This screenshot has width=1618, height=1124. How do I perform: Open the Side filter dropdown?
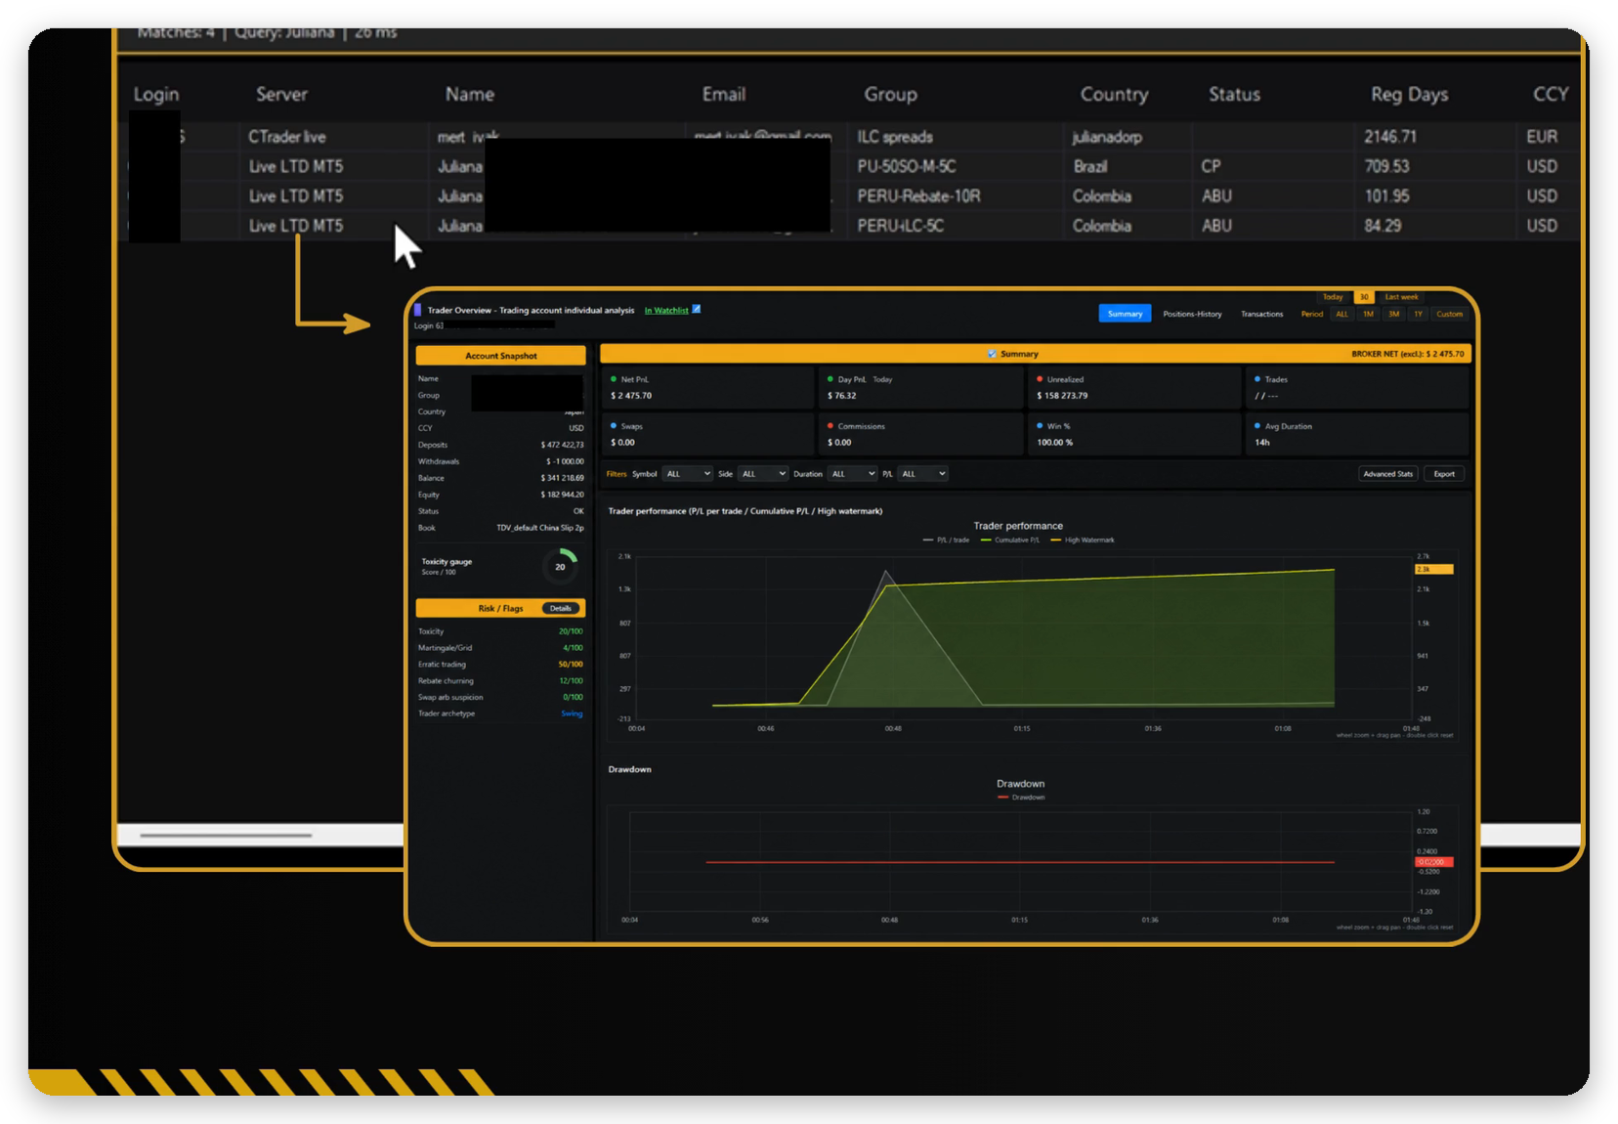coord(763,474)
